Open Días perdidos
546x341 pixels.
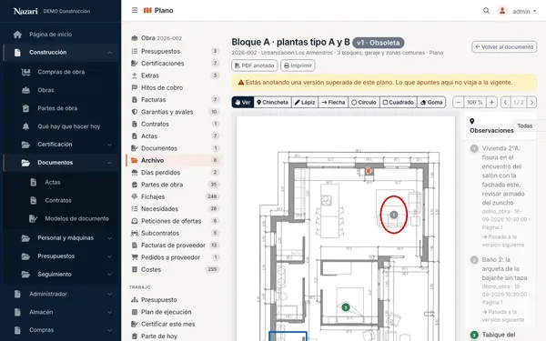174,172
